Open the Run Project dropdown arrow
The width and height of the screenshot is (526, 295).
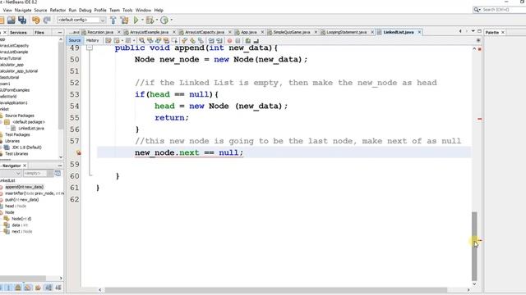142,20
